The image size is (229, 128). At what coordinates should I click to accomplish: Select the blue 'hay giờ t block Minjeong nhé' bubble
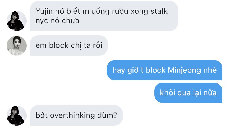click(165, 70)
